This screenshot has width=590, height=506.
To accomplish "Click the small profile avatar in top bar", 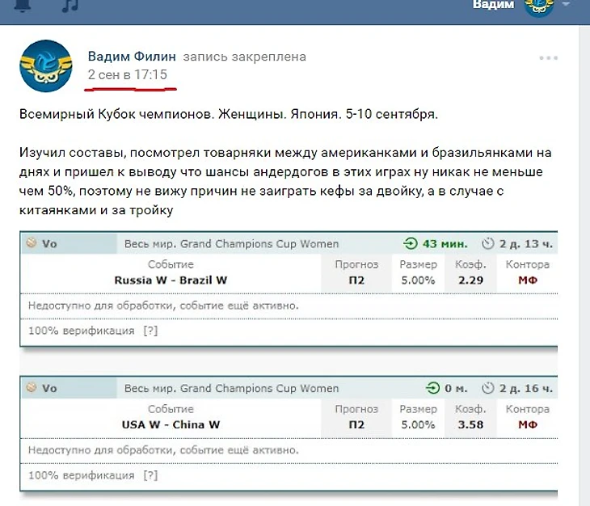I will click(539, 6).
